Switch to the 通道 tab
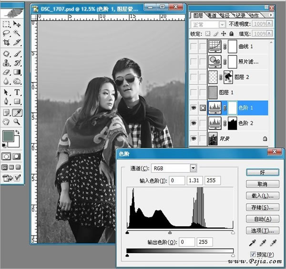286x269 pixels. click(213, 15)
